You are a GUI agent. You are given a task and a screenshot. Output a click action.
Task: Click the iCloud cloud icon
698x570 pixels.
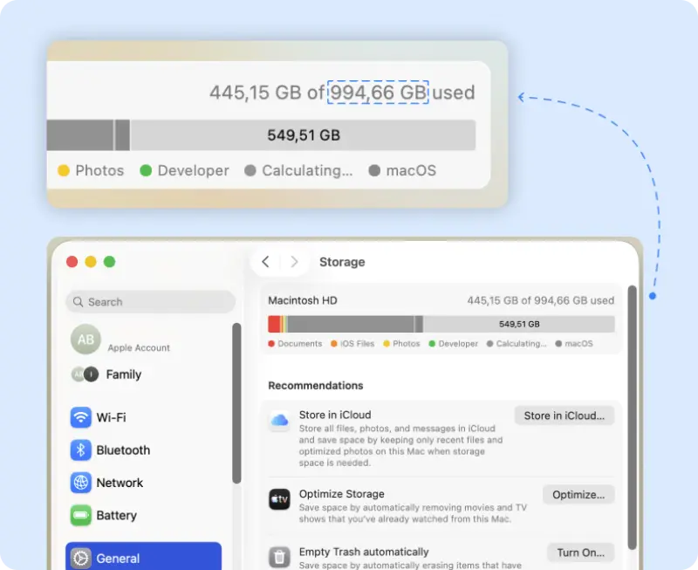point(279,420)
